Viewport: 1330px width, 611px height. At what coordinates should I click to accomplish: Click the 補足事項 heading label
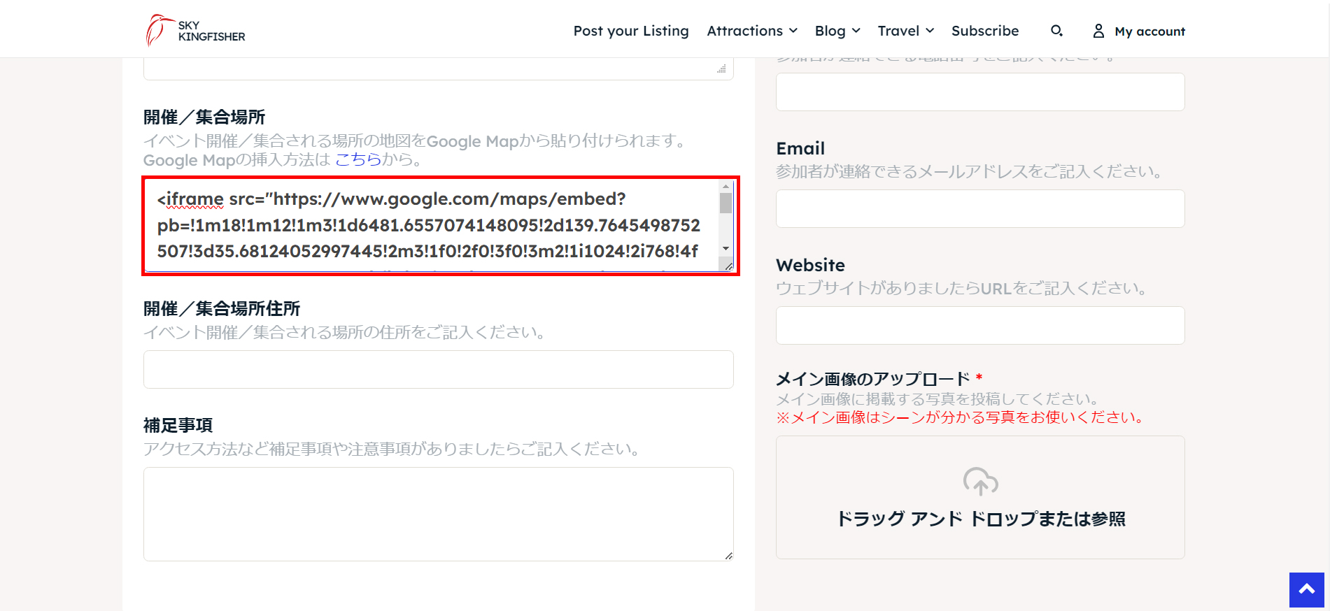178,425
